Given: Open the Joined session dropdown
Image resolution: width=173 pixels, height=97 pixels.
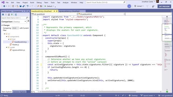Looking at the screenshot, I should point(143,6).
